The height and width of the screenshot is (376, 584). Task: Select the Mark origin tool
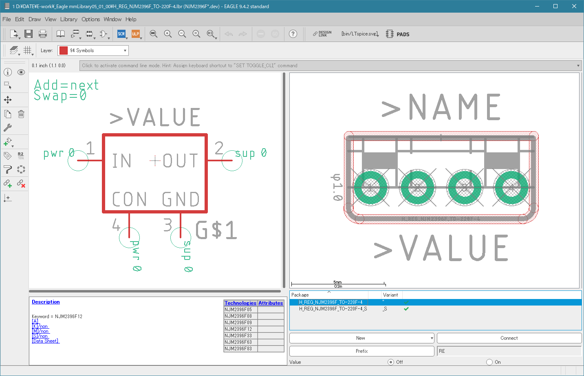coord(8,198)
